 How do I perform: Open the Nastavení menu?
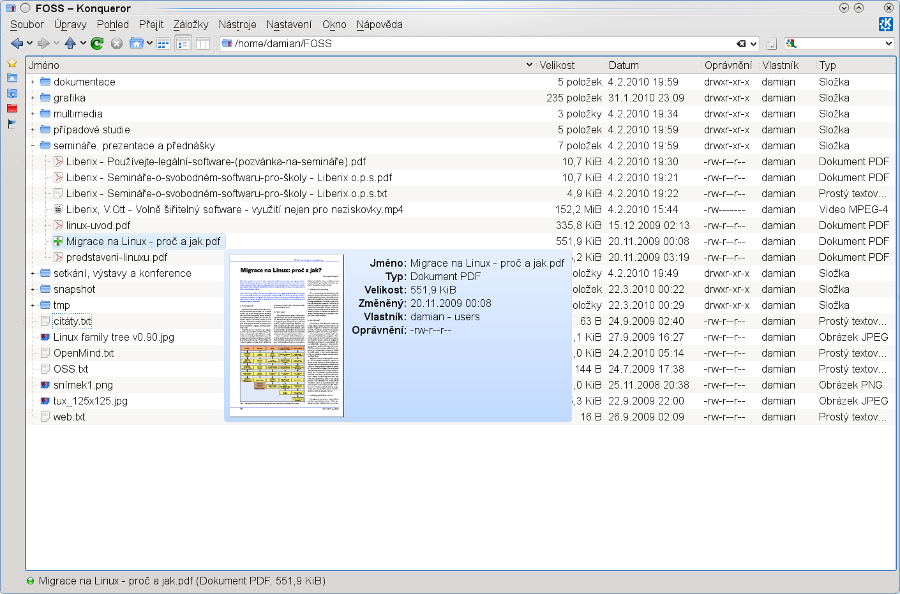click(x=289, y=24)
